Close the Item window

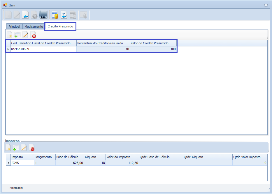coord(266,5)
